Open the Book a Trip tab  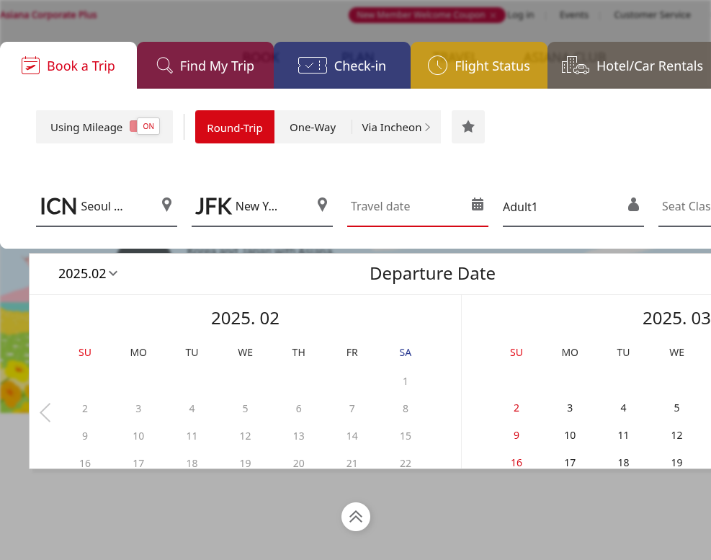[68, 66]
